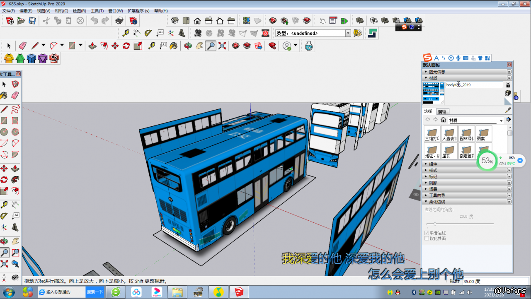Expand the 阴影 panel section
531x299 pixels.
(433, 183)
